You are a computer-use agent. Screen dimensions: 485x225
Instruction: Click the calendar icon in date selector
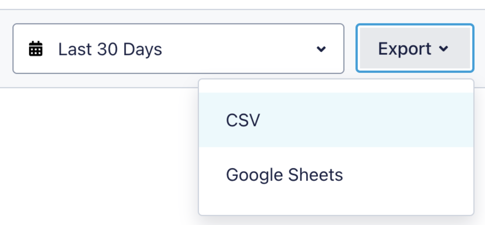(x=36, y=49)
